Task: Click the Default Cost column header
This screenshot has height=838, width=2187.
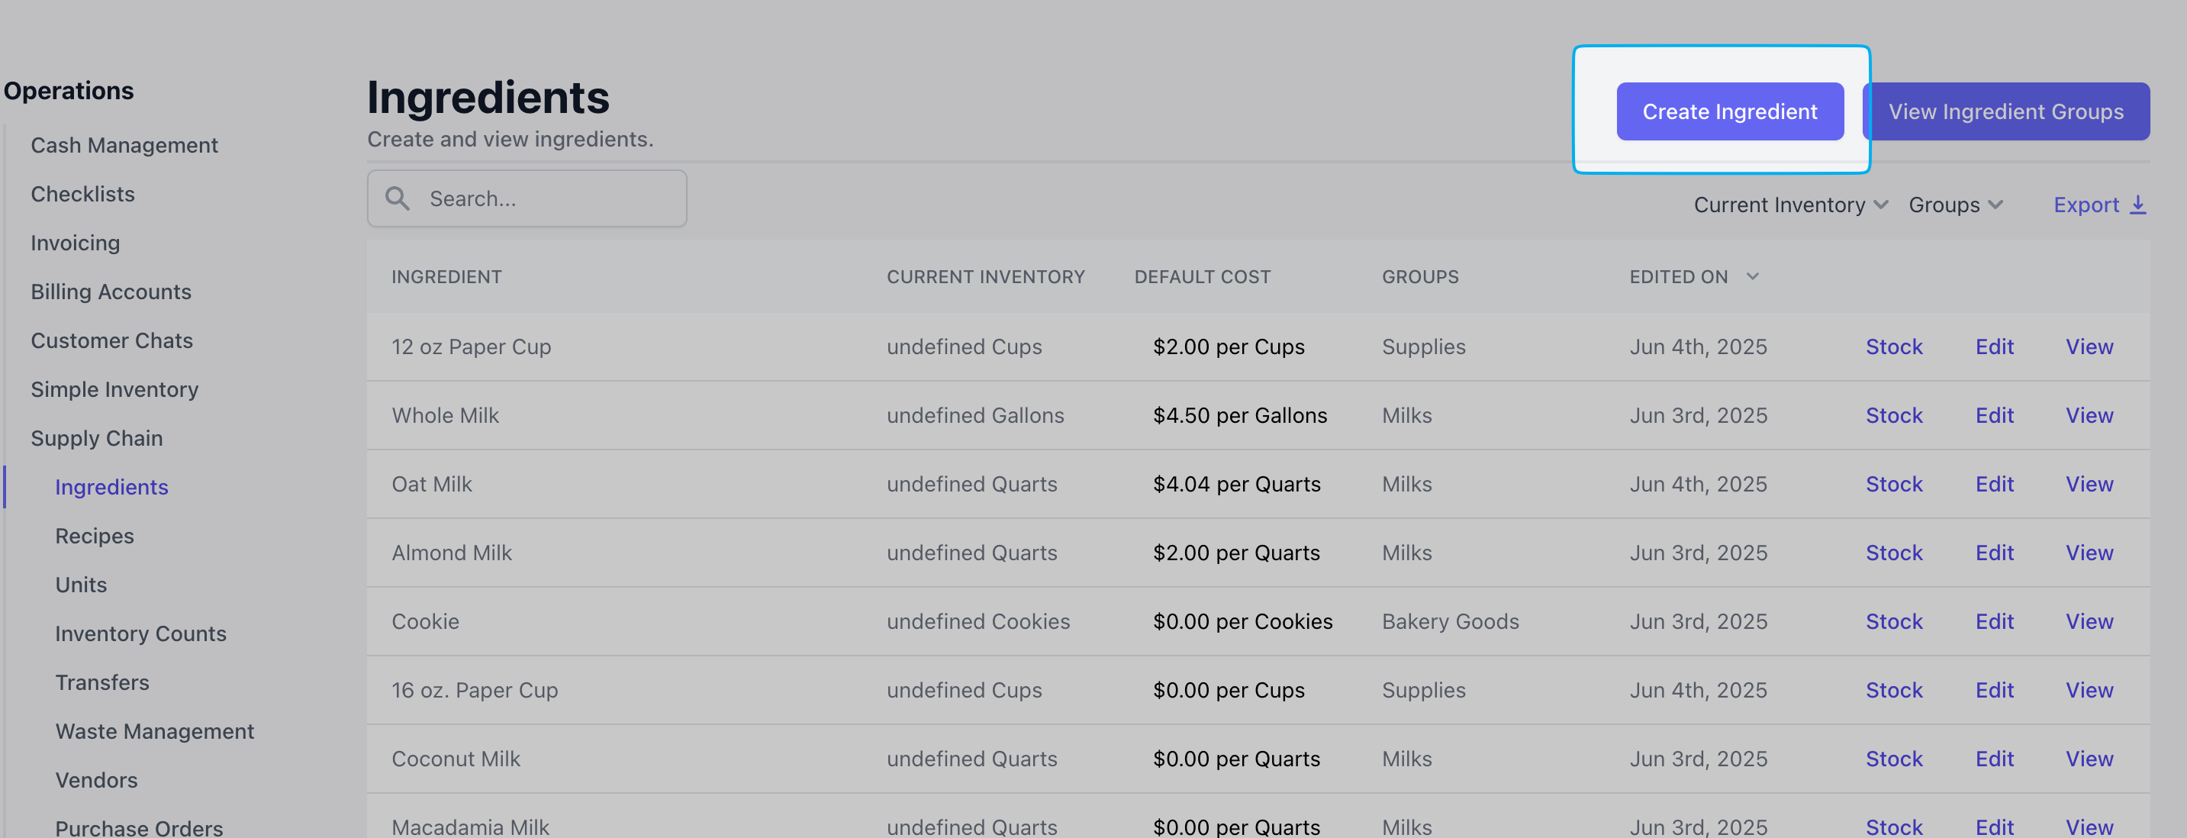Action: click(1202, 277)
